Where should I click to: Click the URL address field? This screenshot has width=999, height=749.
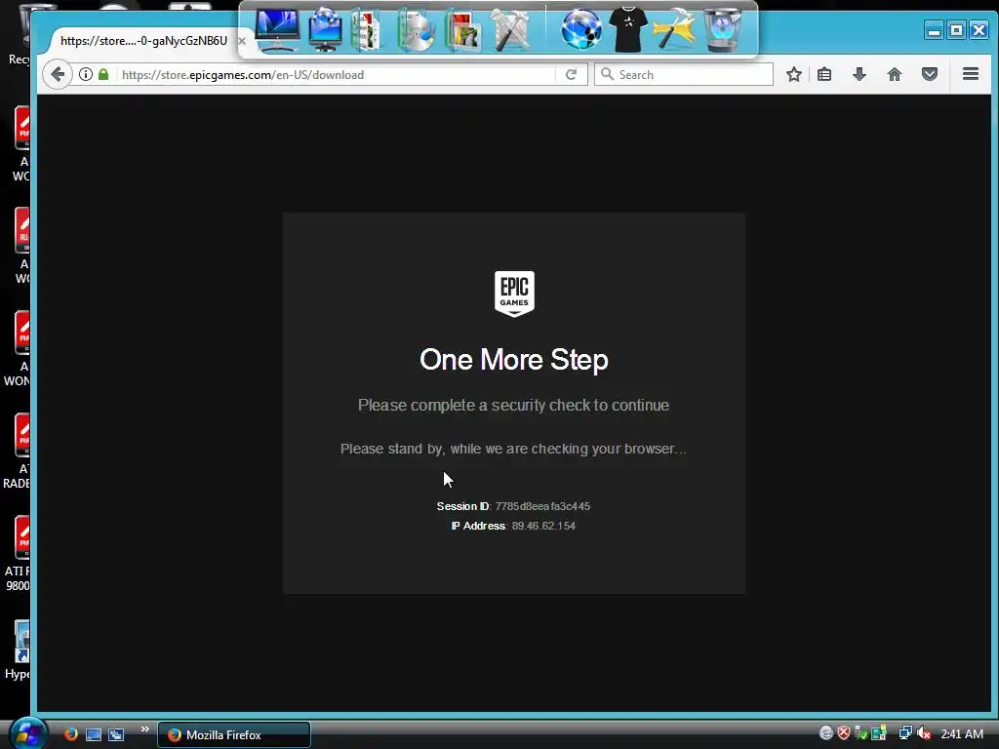[338, 74]
